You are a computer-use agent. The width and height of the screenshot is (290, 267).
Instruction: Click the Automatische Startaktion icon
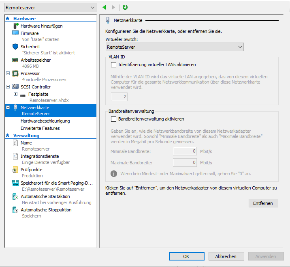(15, 196)
